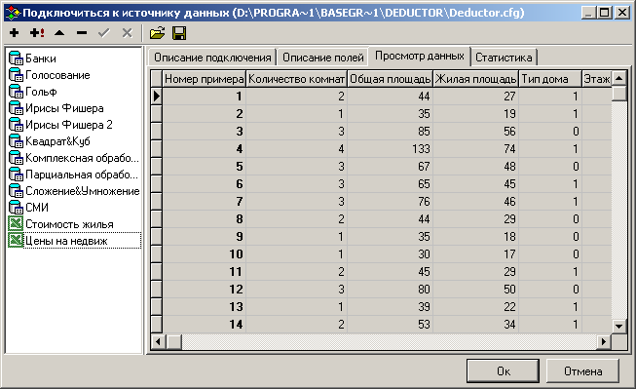The height and width of the screenshot is (389, 636).
Task: Click the Общая площадь cell with value 133
Action: tap(390, 149)
